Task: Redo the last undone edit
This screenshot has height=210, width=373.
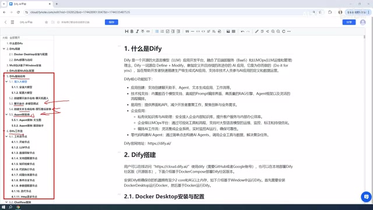Action: [x=248, y=32]
